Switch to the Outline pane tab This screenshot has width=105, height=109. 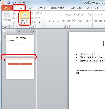(x=24, y=31)
